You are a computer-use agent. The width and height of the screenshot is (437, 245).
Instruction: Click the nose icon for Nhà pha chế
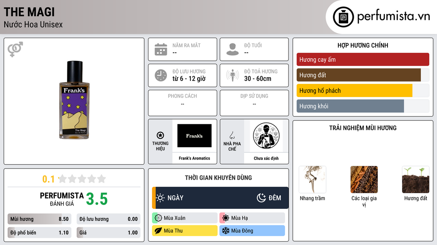click(x=232, y=135)
